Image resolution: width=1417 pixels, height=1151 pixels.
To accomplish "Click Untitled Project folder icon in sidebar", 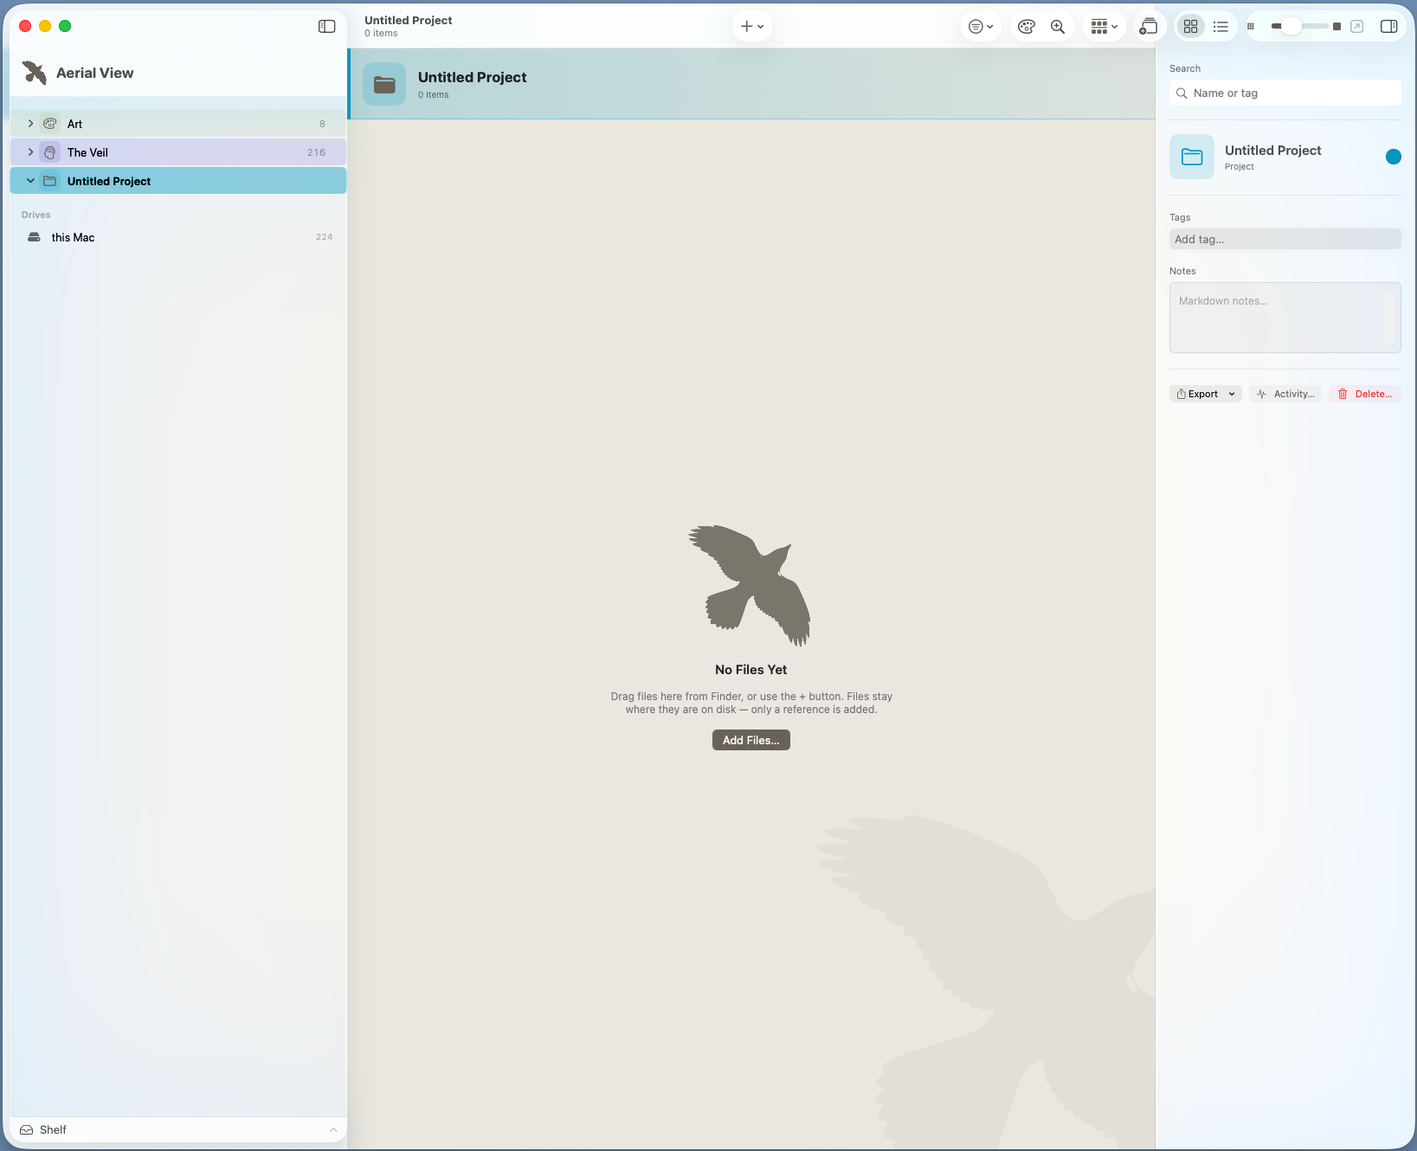I will (x=50, y=181).
